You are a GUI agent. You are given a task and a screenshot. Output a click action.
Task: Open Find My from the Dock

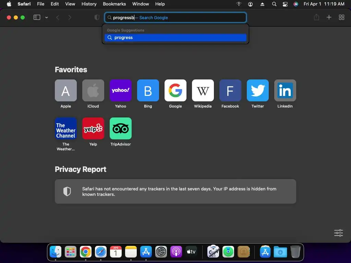[228, 252]
